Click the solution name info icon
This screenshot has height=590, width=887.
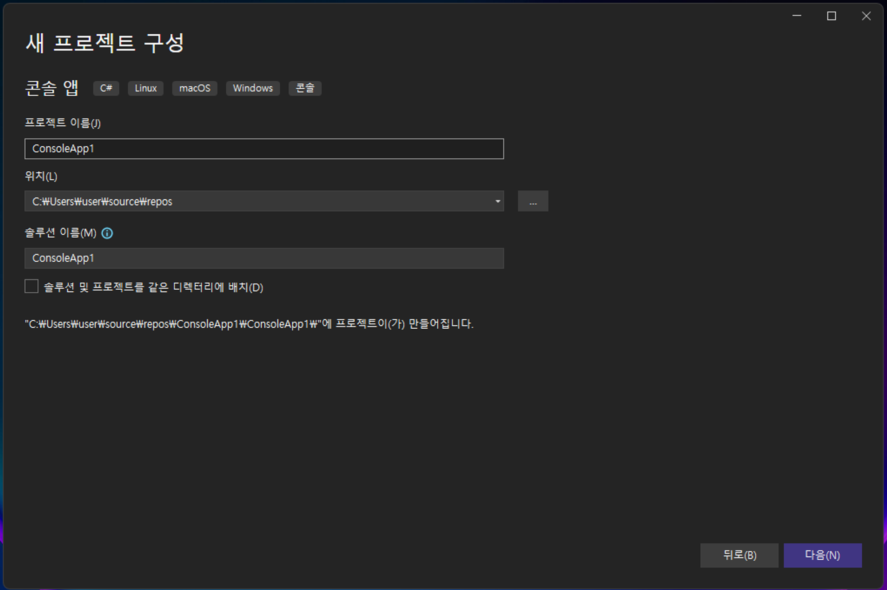tap(107, 233)
